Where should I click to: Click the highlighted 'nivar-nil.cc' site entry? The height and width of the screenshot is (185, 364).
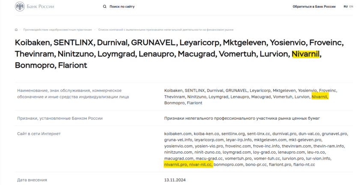pyautogui.click(x=200, y=164)
